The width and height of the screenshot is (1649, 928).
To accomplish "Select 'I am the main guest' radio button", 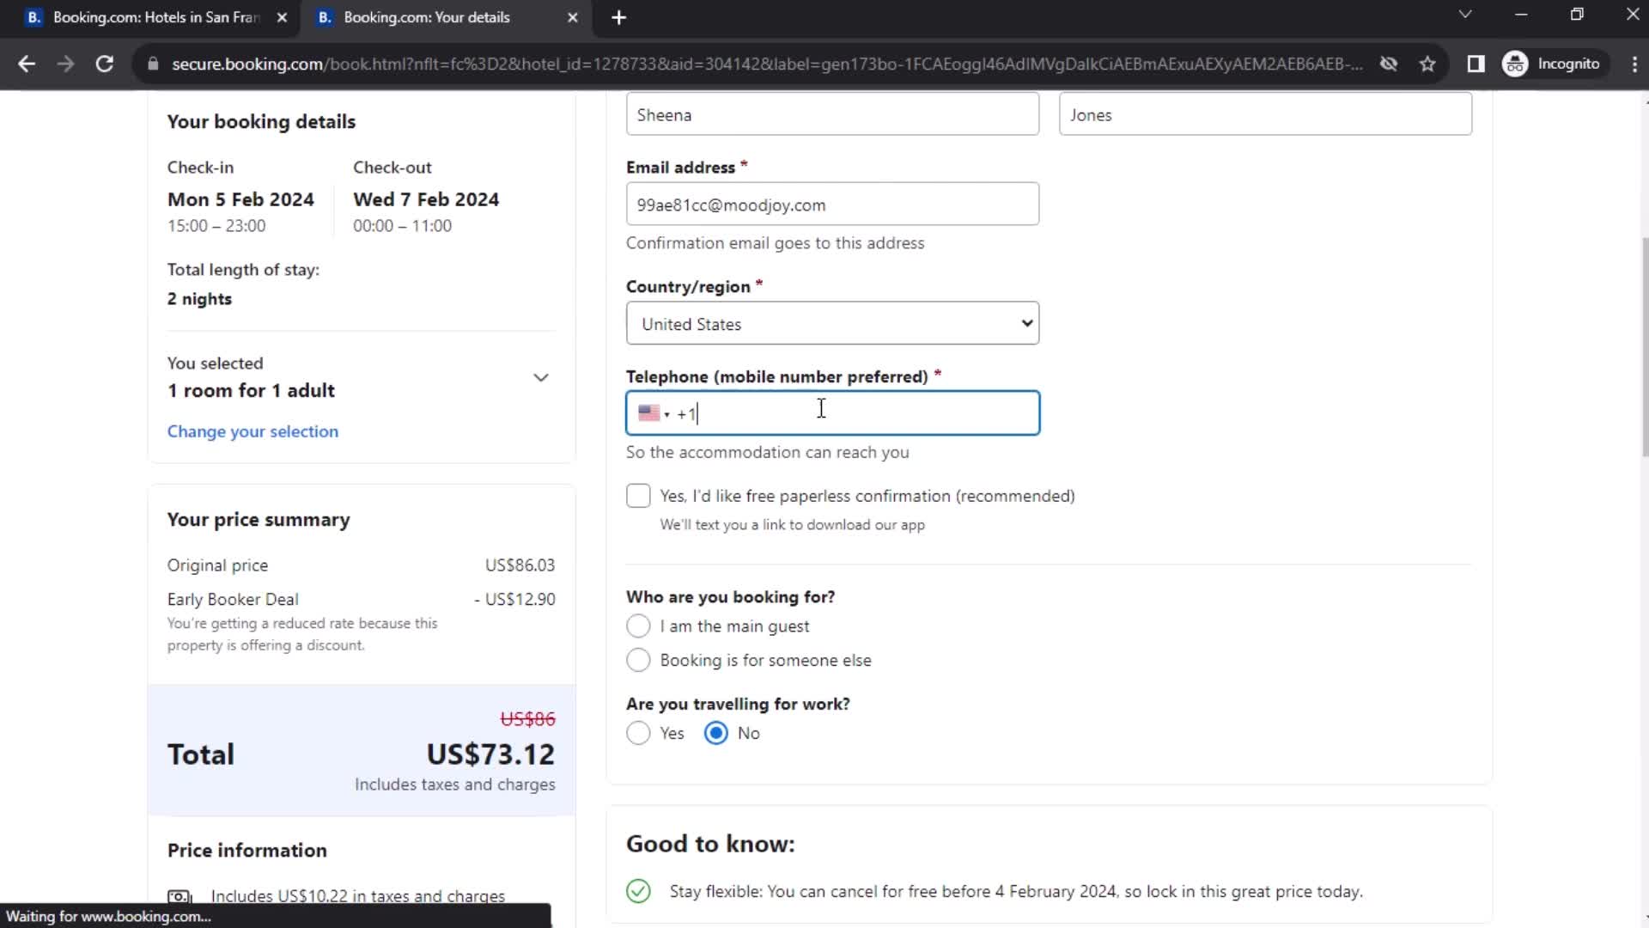I will point(637,626).
